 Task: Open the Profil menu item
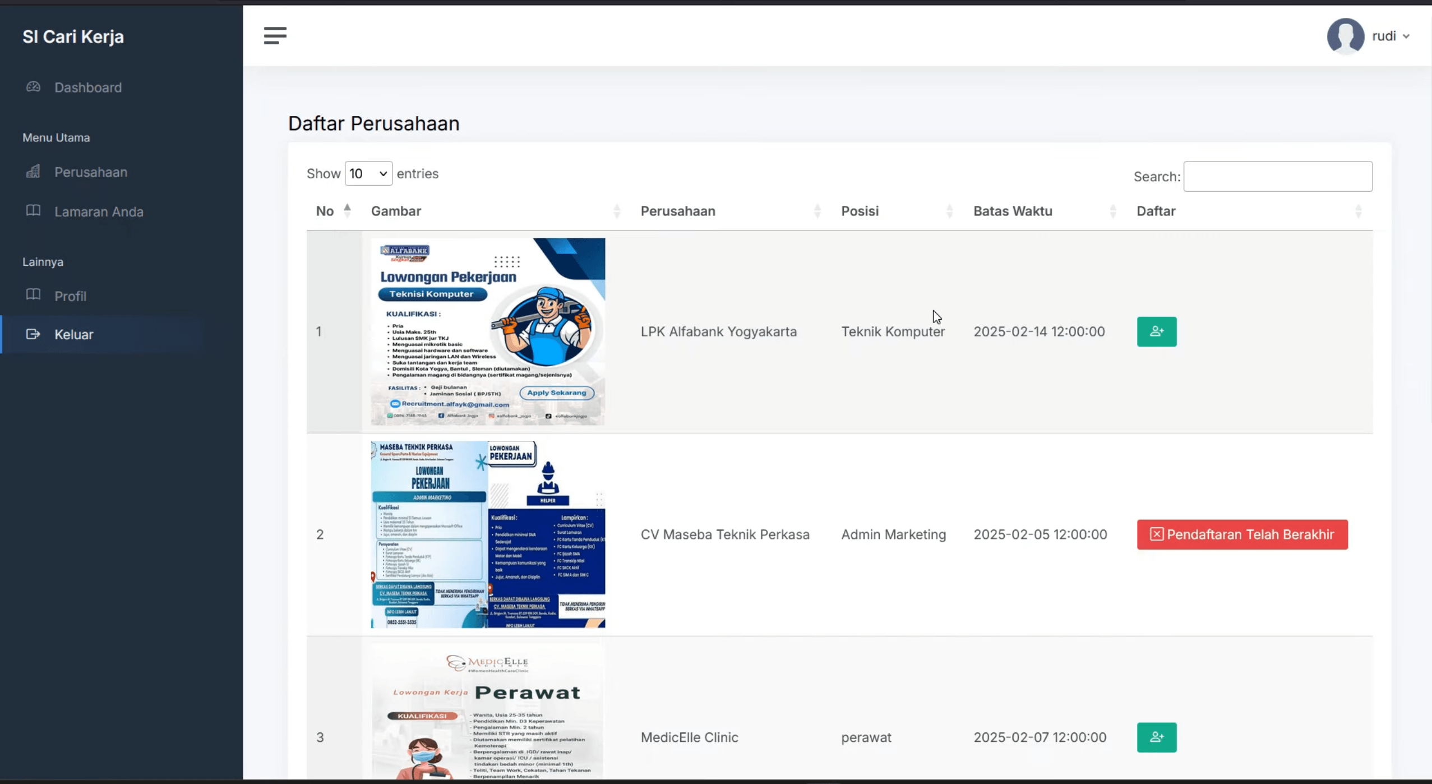pyautogui.click(x=70, y=296)
